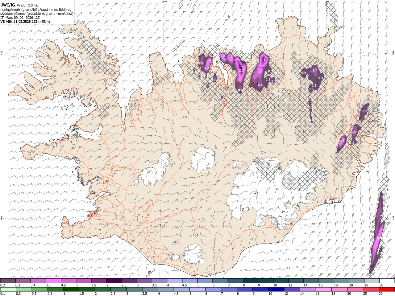This screenshot has height=296, width=395.
Task: Click the '30' label in the top legend row
Action: point(381,285)
